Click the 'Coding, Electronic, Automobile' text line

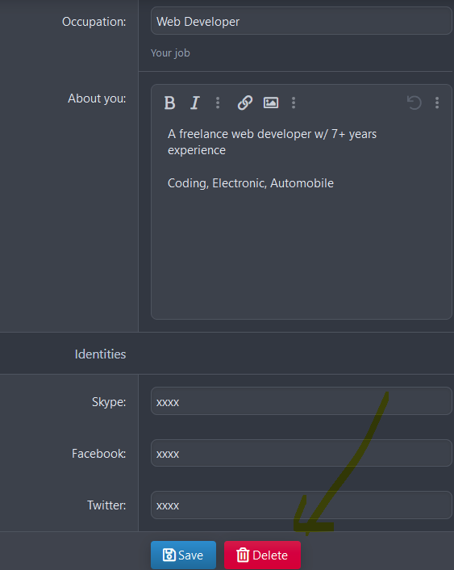click(x=251, y=183)
